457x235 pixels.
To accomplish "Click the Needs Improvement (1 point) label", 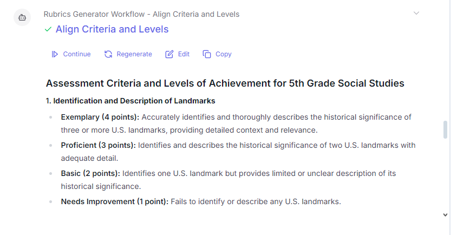I will click(x=115, y=201).
